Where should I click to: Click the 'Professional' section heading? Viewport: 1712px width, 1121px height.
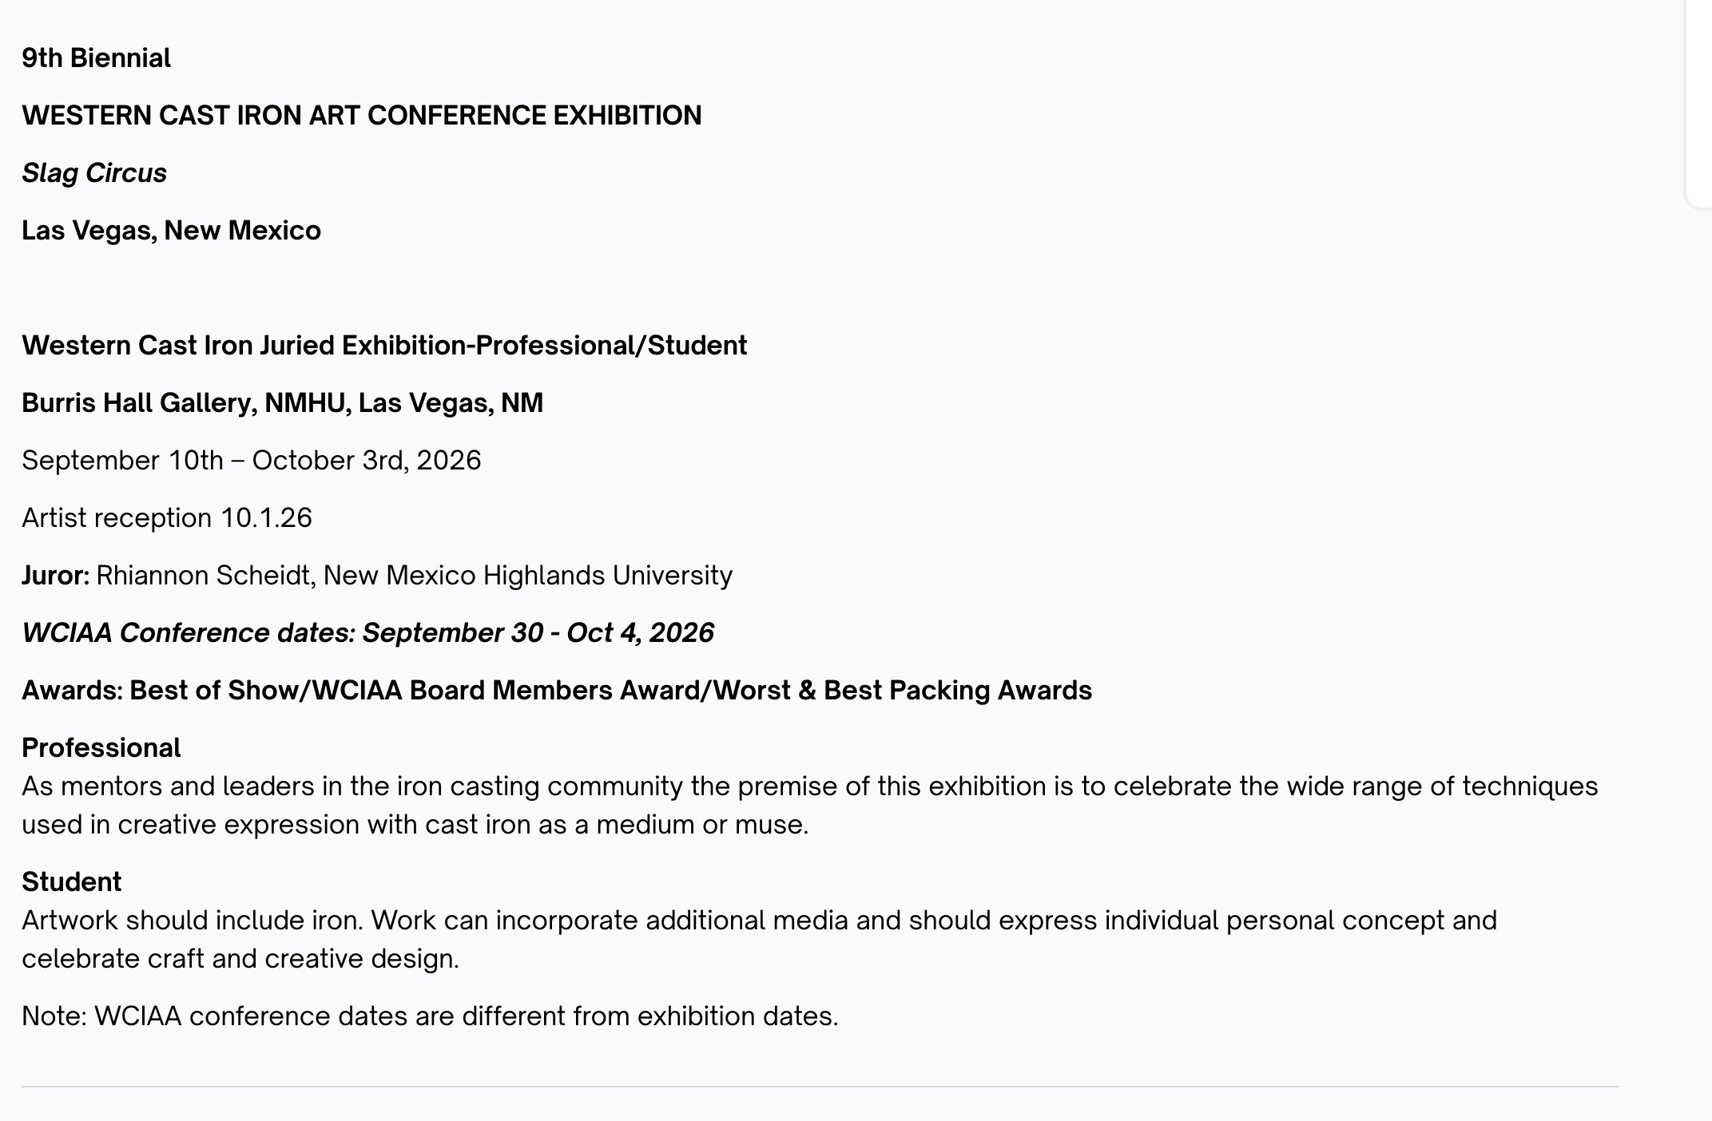tap(101, 748)
